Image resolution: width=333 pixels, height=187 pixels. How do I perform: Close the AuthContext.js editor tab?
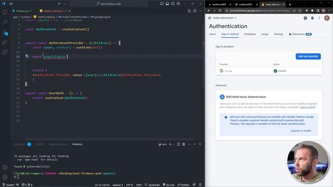point(69,11)
